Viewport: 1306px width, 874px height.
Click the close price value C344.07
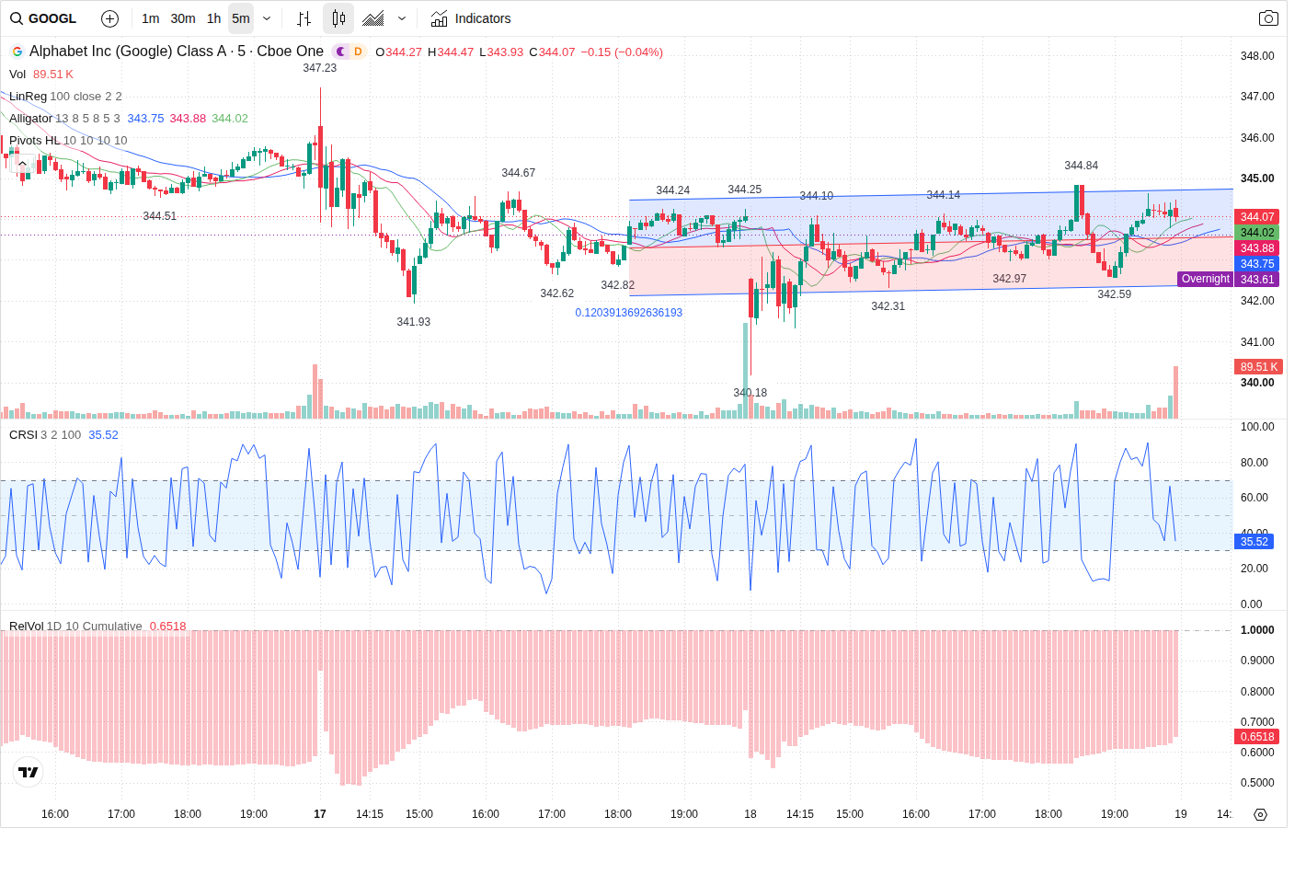pos(552,52)
